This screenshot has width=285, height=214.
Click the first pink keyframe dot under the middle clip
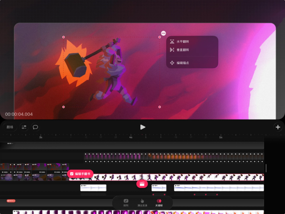pyautogui.click(x=153, y=194)
